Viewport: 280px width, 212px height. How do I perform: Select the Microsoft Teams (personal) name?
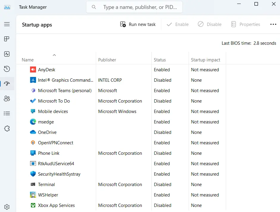[65, 91]
